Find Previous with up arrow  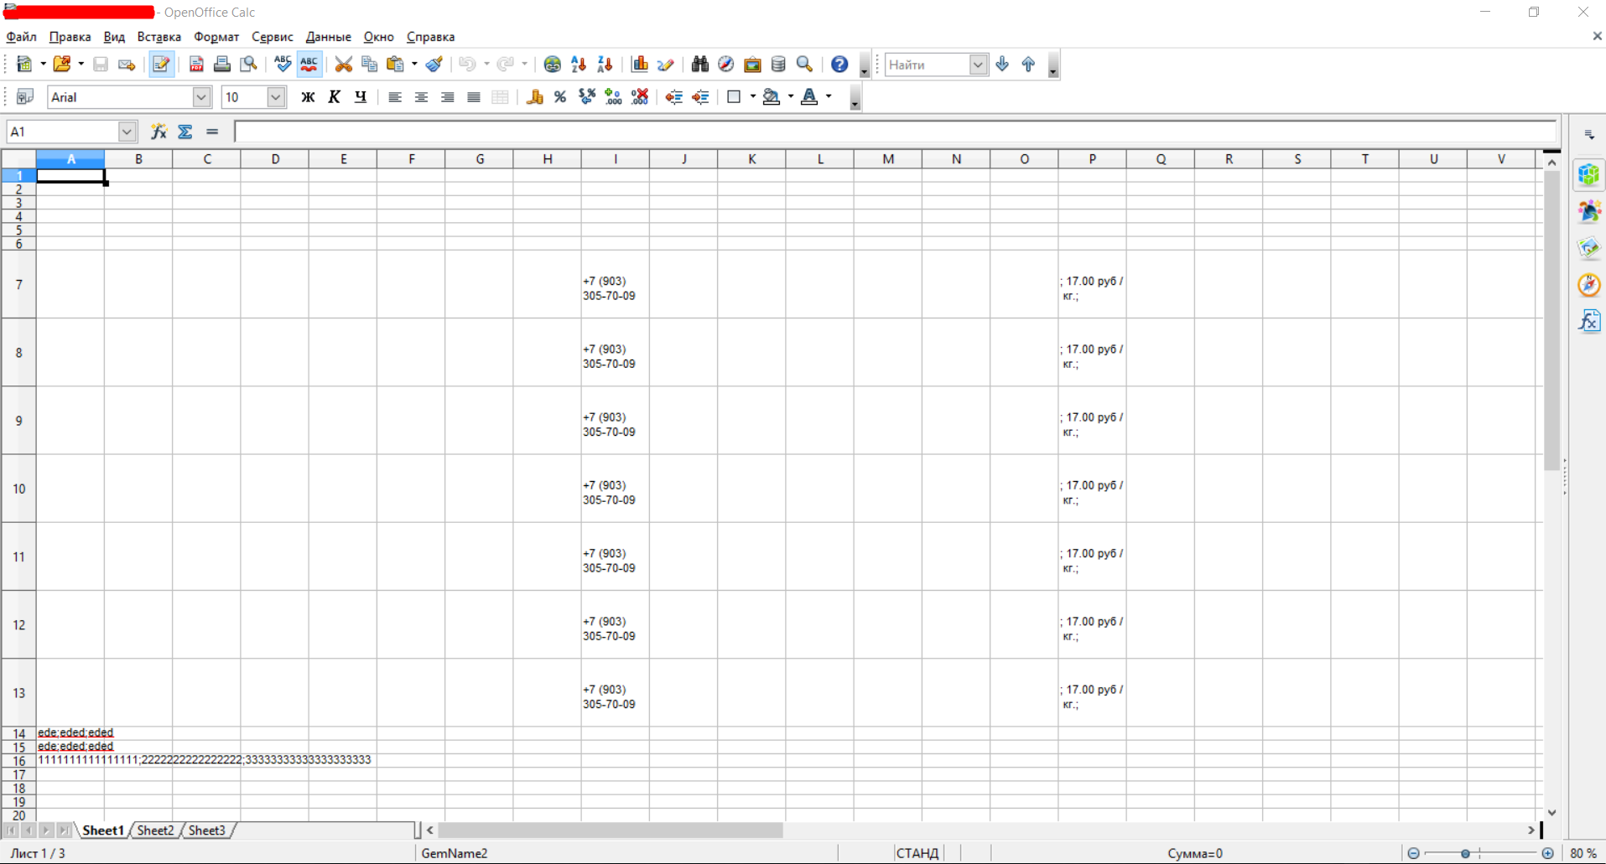pyautogui.click(x=1028, y=65)
